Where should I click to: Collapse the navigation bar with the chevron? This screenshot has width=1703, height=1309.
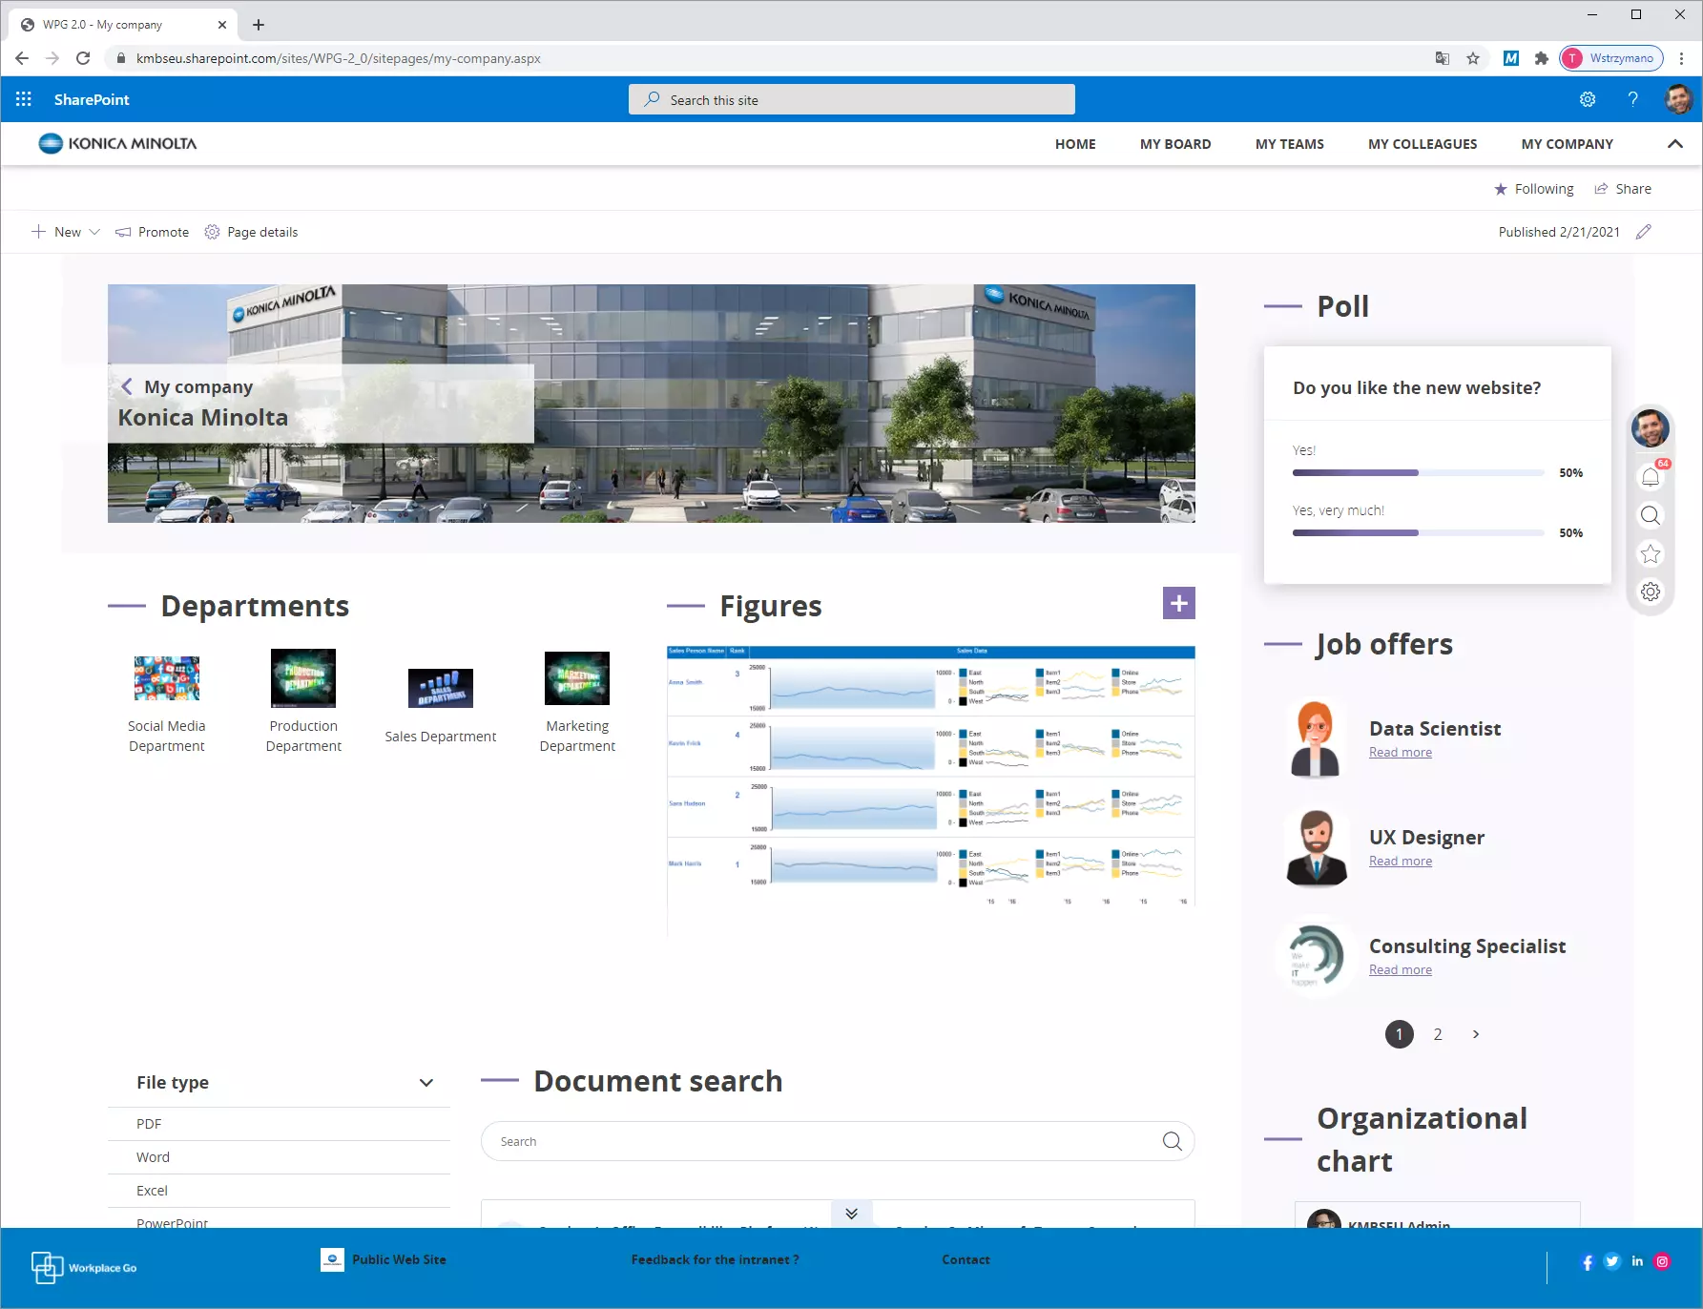pyautogui.click(x=1674, y=144)
